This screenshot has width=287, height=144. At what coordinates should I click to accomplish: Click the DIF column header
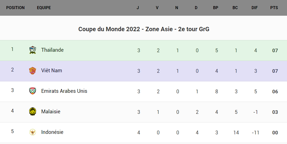pyautogui.click(x=255, y=8)
